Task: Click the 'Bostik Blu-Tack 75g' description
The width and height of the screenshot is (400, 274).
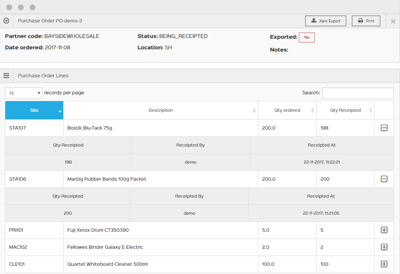Action: click(90, 128)
